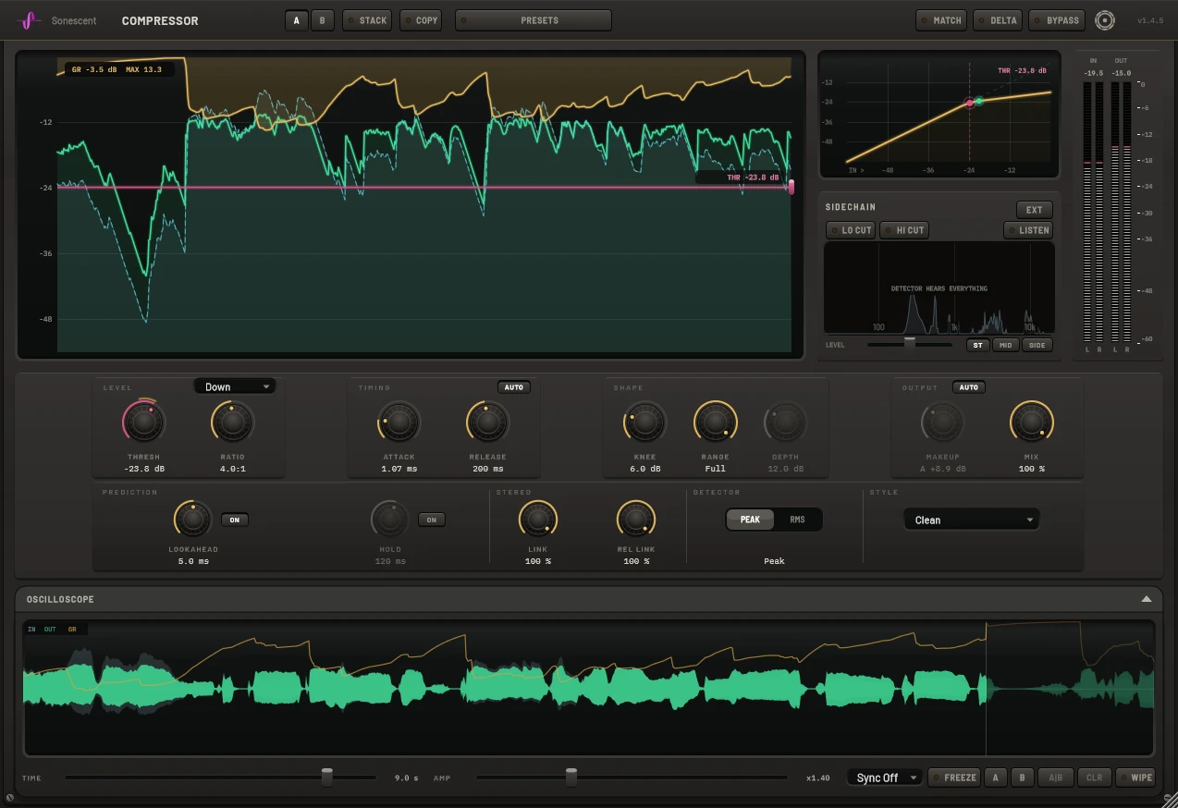Viewport: 1178px width, 808px height.
Task: Toggle AUTO in the Output section
Action: (x=969, y=387)
